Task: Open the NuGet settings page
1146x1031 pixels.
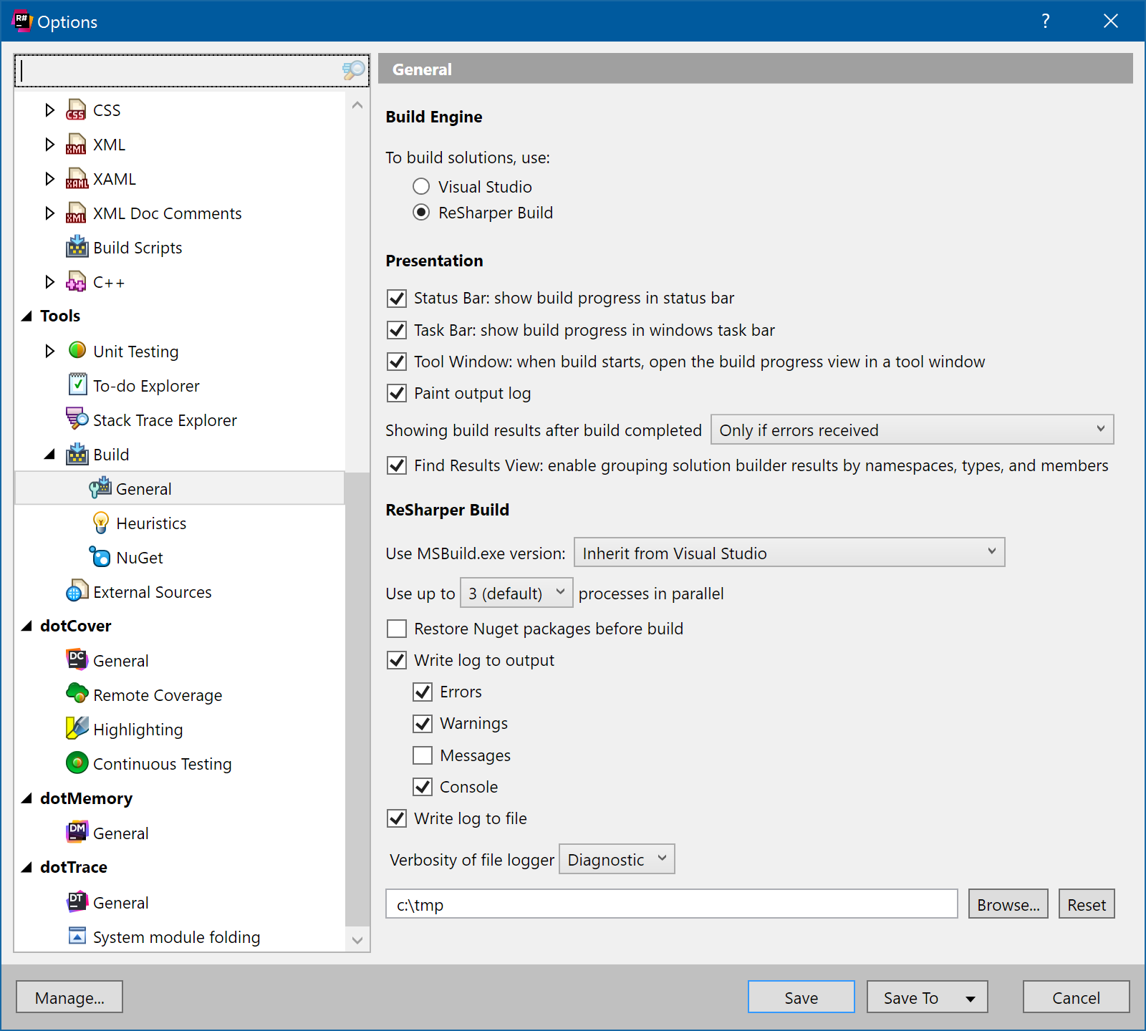Action: coord(140,558)
